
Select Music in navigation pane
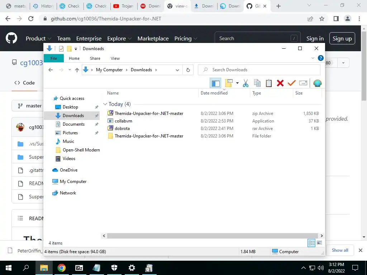click(x=68, y=141)
